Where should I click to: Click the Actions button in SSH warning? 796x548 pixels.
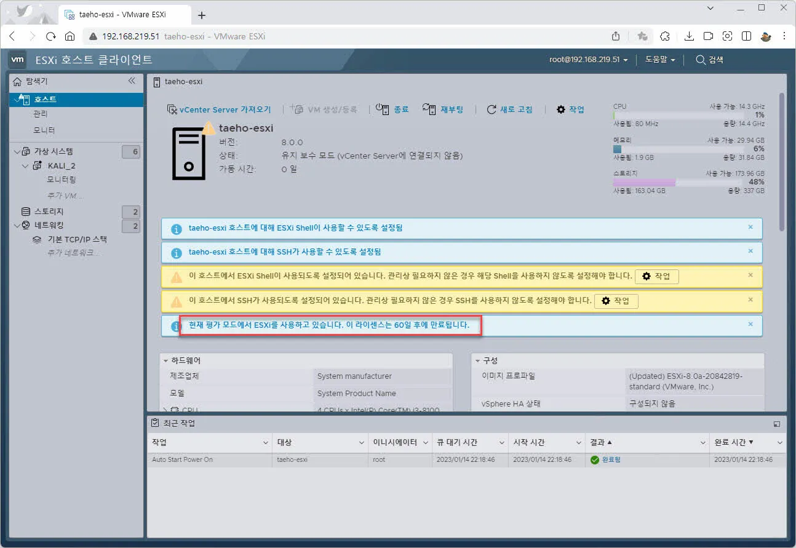point(616,301)
